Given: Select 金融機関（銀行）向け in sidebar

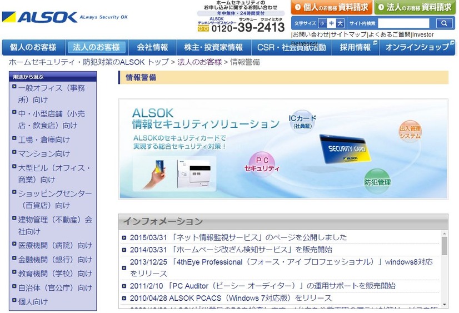Looking at the screenshot, I should [x=55, y=260].
